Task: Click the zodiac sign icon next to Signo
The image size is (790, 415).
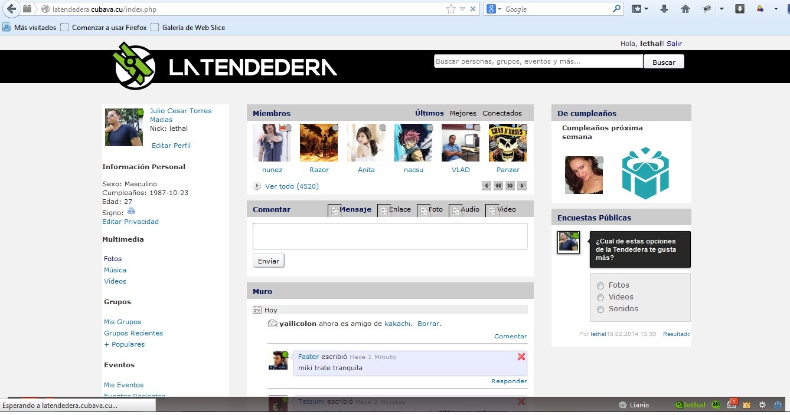Action: (x=131, y=211)
